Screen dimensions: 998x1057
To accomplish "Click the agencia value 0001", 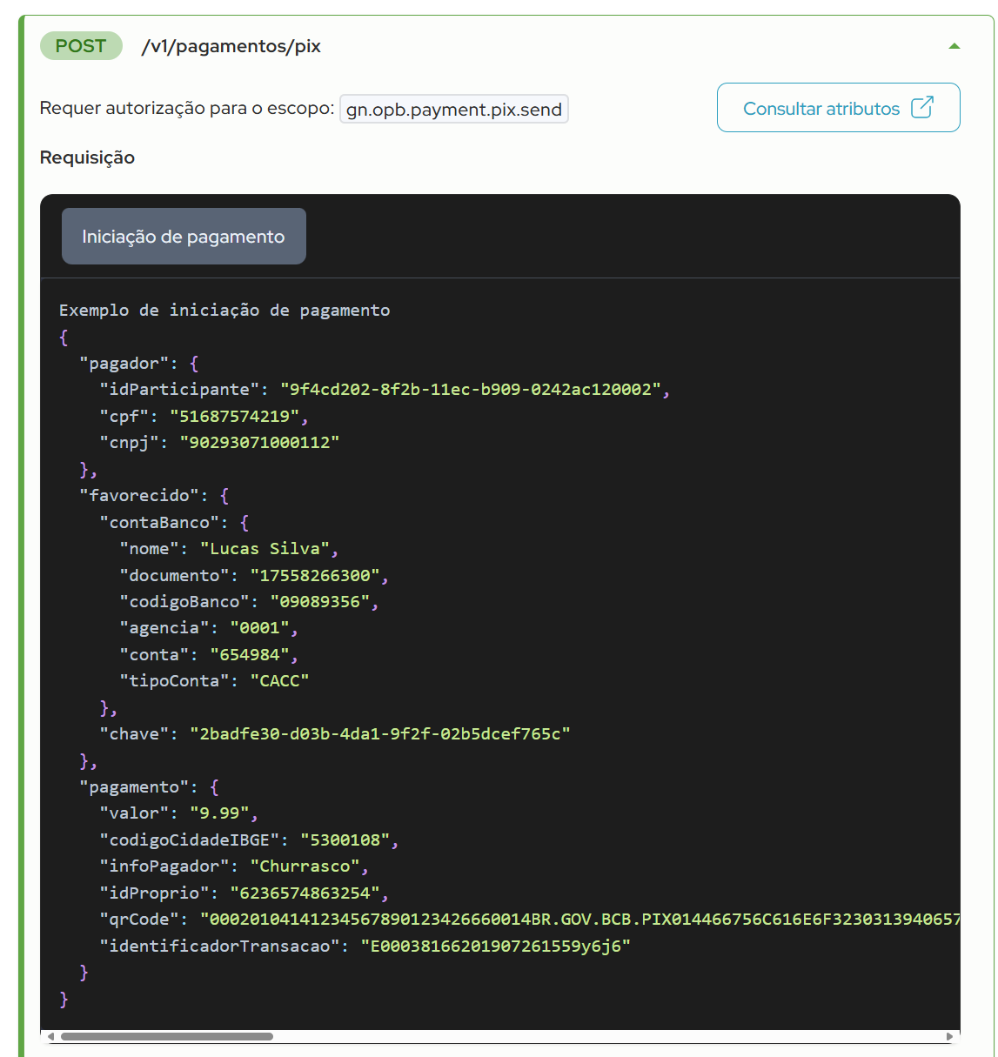I will click(259, 627).
